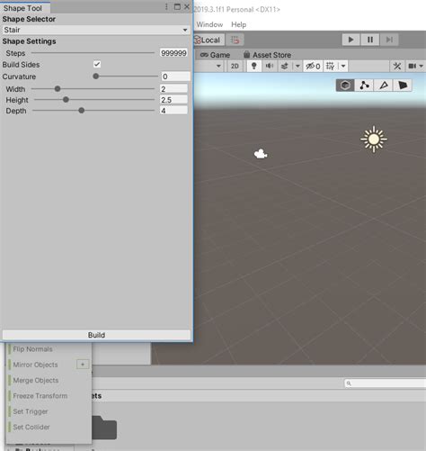This screenshot has width=426, height=451.
Task: Open the Help menu
Action: (239, 24)
